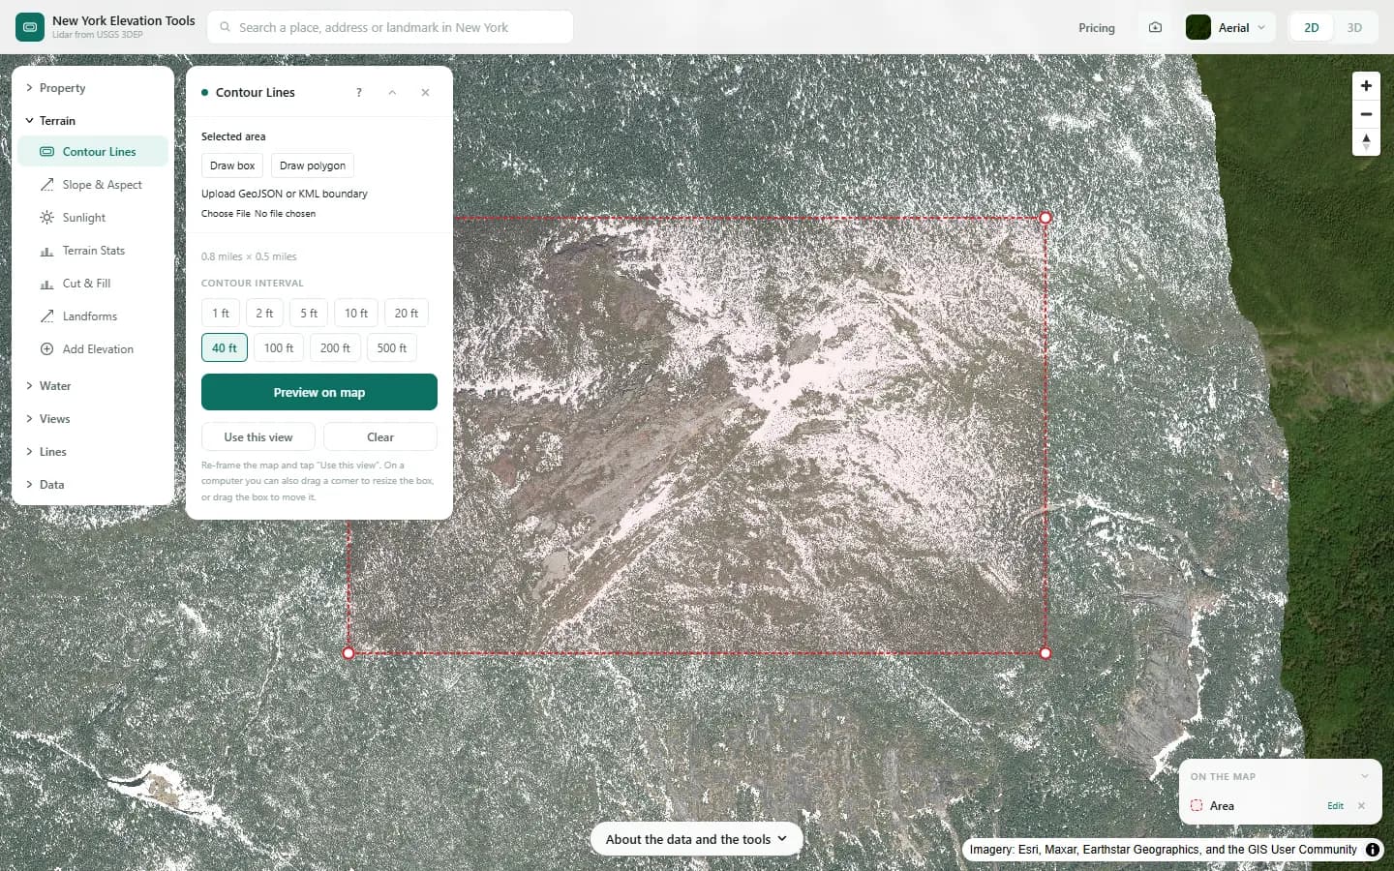Open the Terrain Stats tool

point(93,251)
